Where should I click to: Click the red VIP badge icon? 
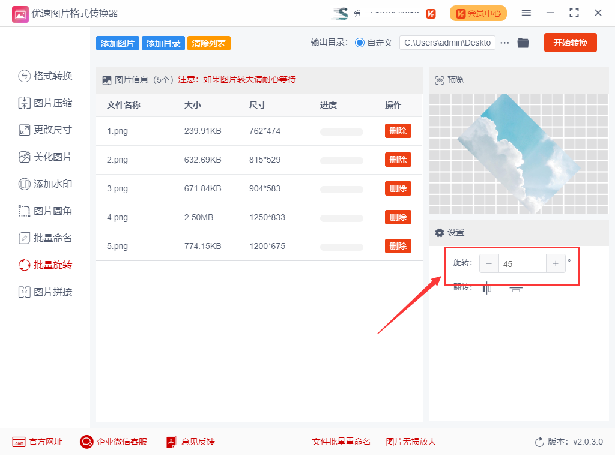pos(431,13)
